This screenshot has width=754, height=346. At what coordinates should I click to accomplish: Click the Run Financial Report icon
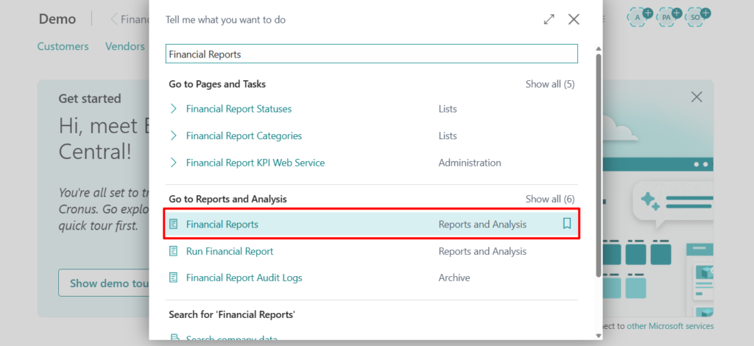(x=174, y=251)
